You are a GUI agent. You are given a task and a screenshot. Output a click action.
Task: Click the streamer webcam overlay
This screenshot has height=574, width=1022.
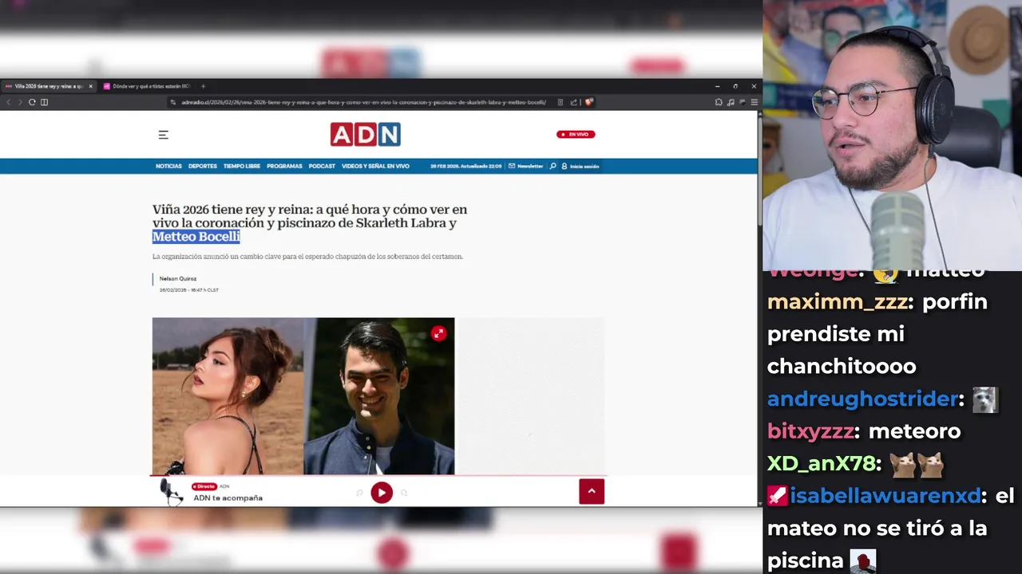pos(892,136)
